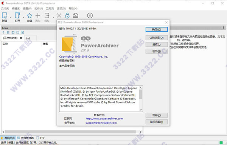Click the green status indicator in status bar
This screenshot has height=145, width=227.
click(x=221, y=142)
